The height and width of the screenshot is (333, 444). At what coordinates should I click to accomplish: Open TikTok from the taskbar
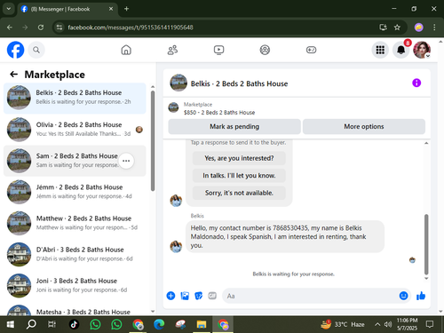(x=74, y=324)
